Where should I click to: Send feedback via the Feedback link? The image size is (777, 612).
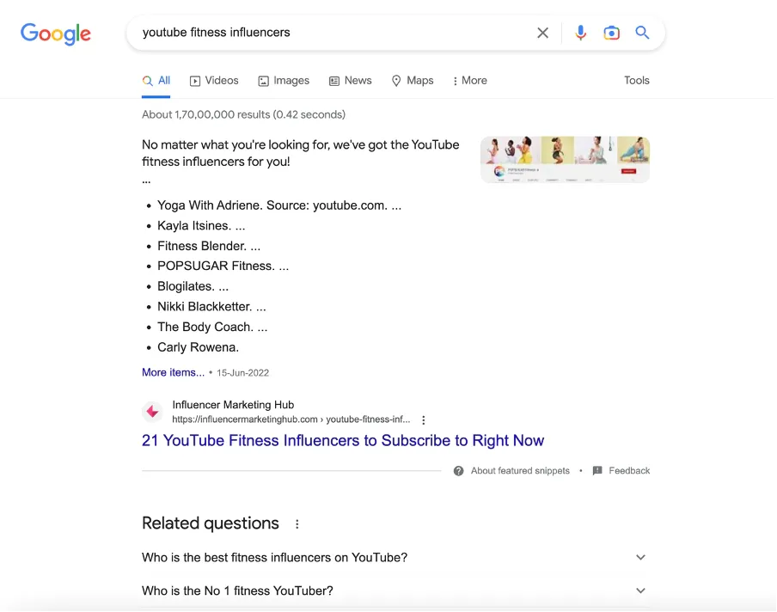pos(629,471)
